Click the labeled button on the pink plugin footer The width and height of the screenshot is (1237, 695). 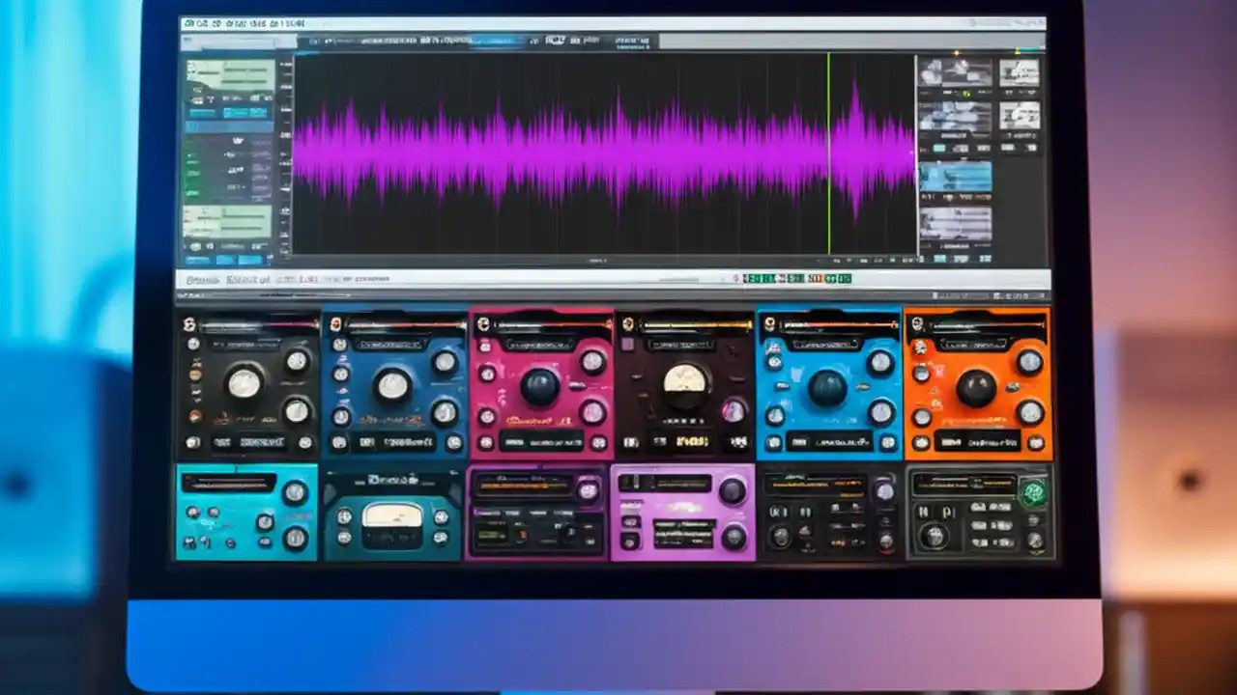539,440
